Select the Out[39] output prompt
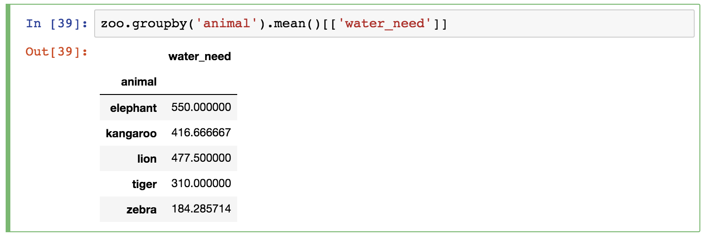The height and width of the screenshot is (236, 706). [57, 51]
